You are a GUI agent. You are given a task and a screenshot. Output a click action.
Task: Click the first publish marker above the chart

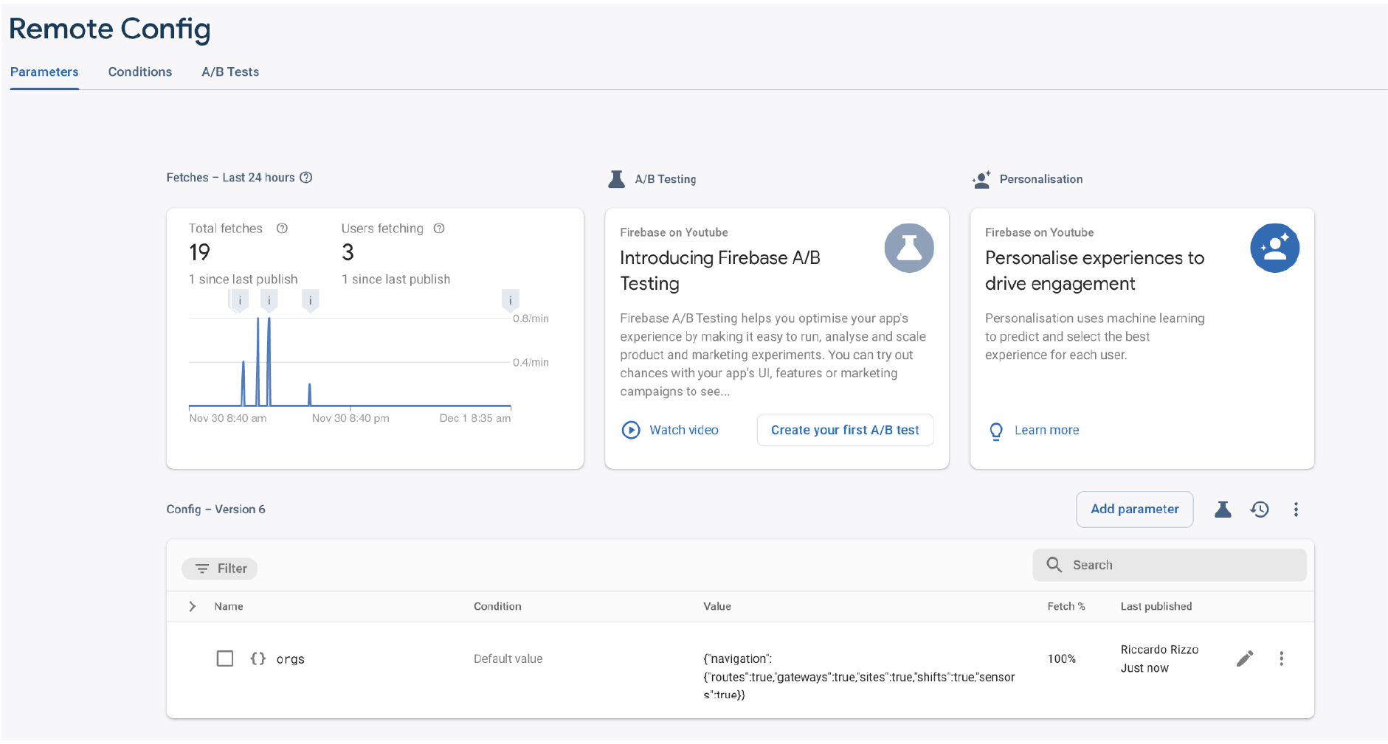[239, 301]
